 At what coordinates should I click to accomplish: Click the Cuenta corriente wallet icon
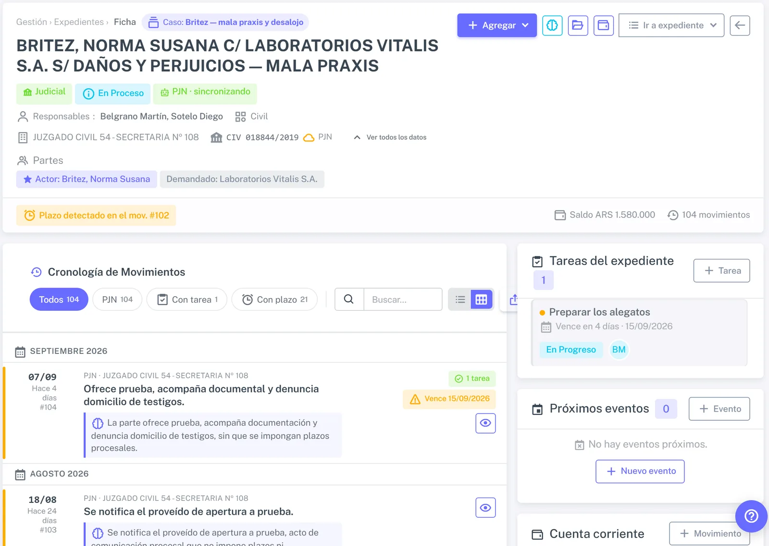(537, 534)
